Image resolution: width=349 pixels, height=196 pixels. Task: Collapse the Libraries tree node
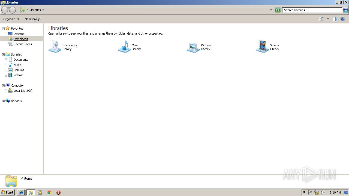tap(3, 54)
